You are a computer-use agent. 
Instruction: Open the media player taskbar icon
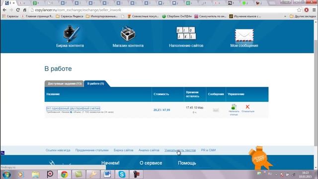pyautogui.click(x=20, y=175)
